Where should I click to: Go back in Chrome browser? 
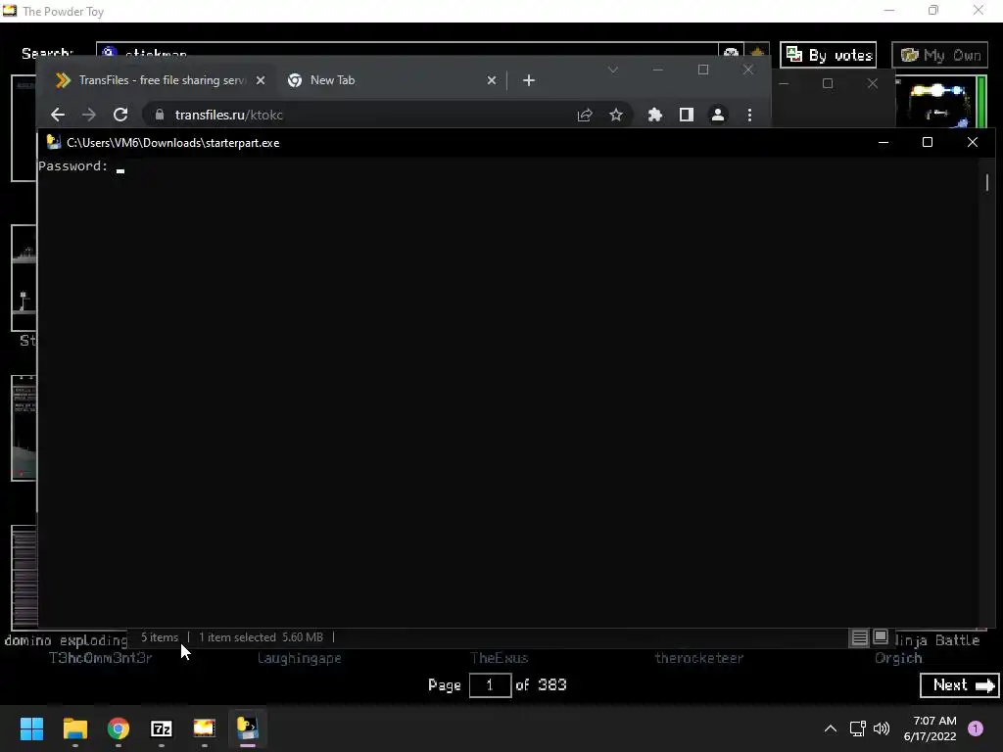coord(58,116)
